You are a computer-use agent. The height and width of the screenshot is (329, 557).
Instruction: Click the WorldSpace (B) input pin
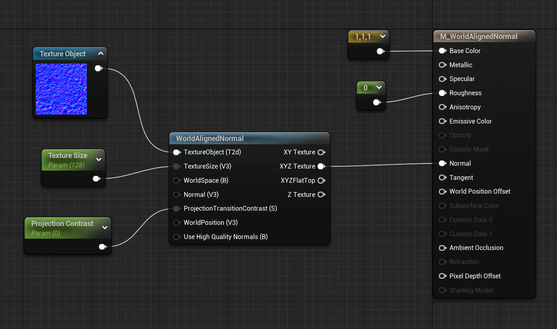(177, 180)
